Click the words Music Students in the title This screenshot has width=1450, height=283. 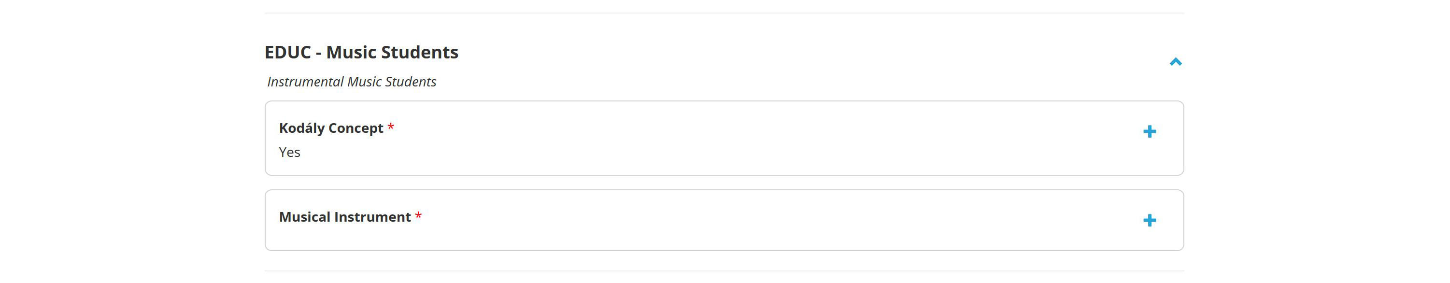pyautogui.click(x=392, y=52)
